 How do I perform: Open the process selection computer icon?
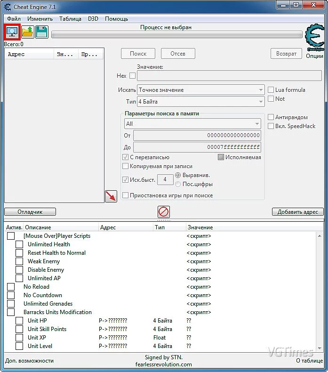[x=12, y=32]
